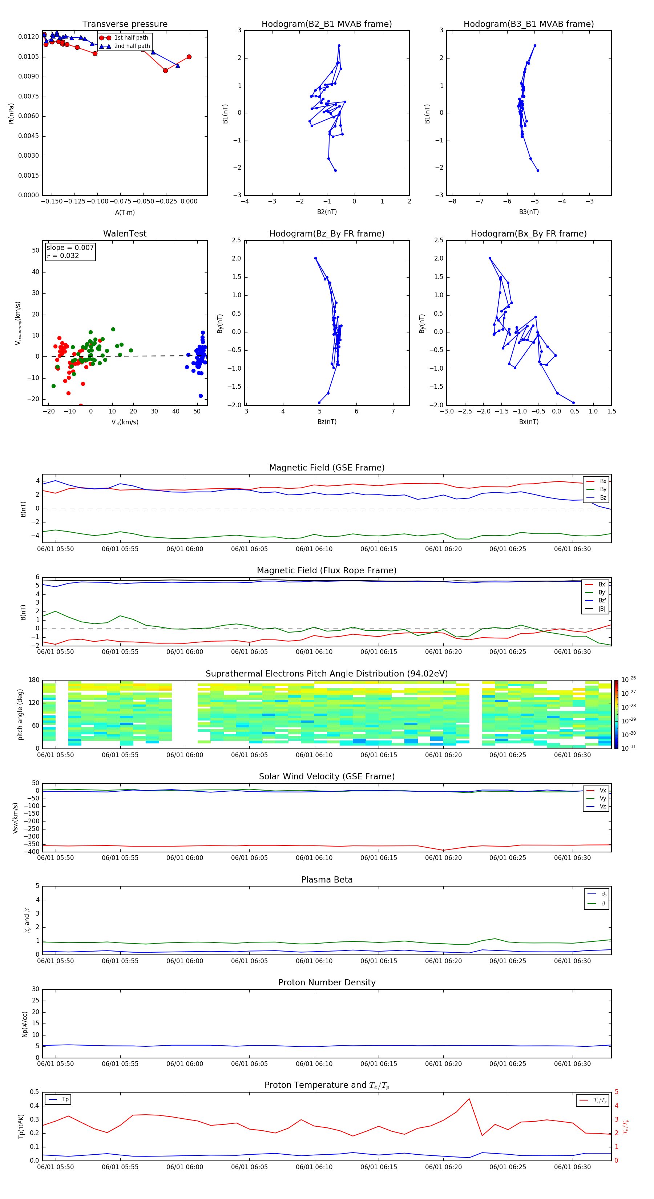Click the 'Proton Temperature and Te/Tp' title
Image resolution: width=654 pixels, height=1199 pixels.
pyautogui.click(x=327, y=1085)
